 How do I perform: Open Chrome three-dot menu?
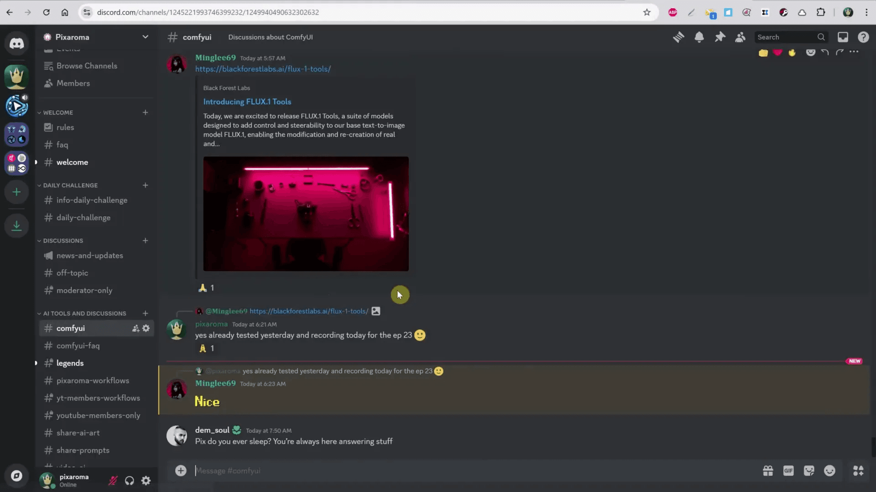[x=866, y=12]
